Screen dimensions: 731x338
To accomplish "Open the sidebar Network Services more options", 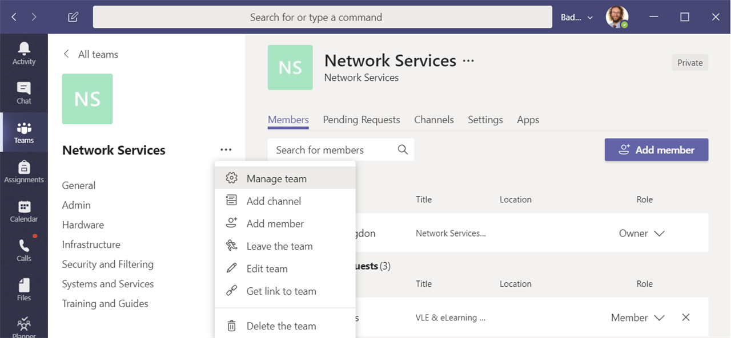I will tap(226, 150).
